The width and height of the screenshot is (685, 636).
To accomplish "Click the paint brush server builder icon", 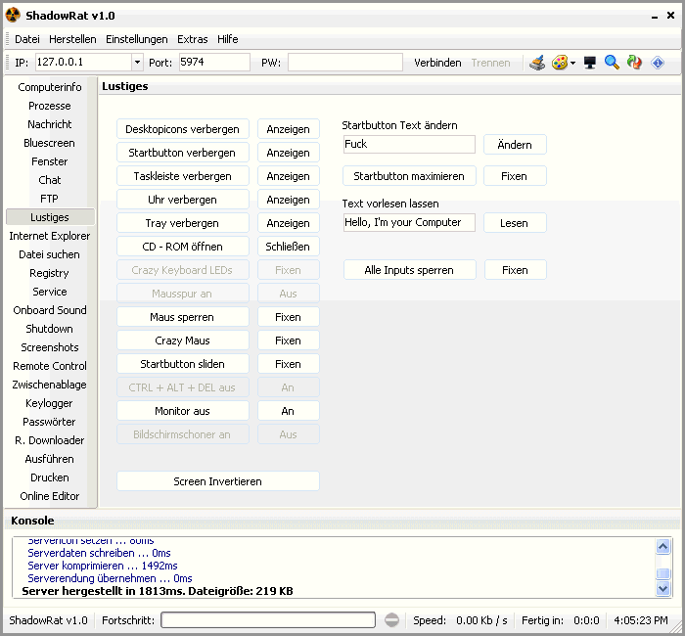I will pos(537,63).
